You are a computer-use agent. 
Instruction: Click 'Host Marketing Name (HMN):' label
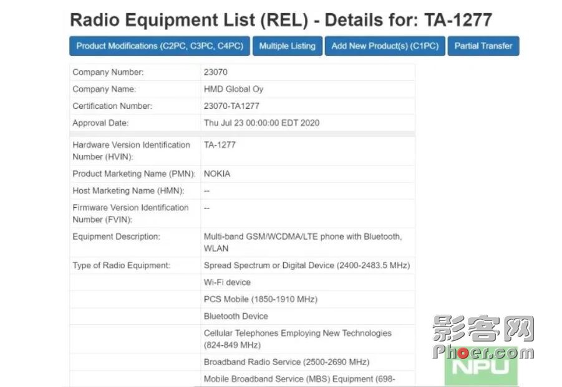(x=128, y=190)
